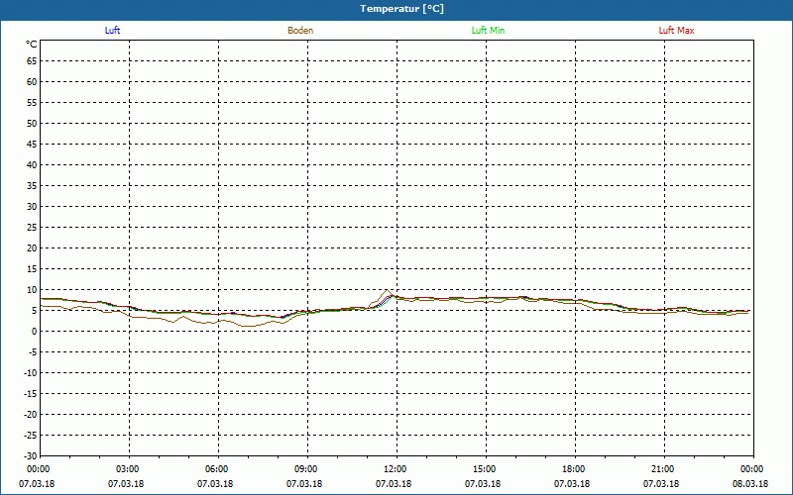The height and width of the screenshot is (495, 793).
Task: Click the 12:00 time label
Action: click(x=395, y=469)
